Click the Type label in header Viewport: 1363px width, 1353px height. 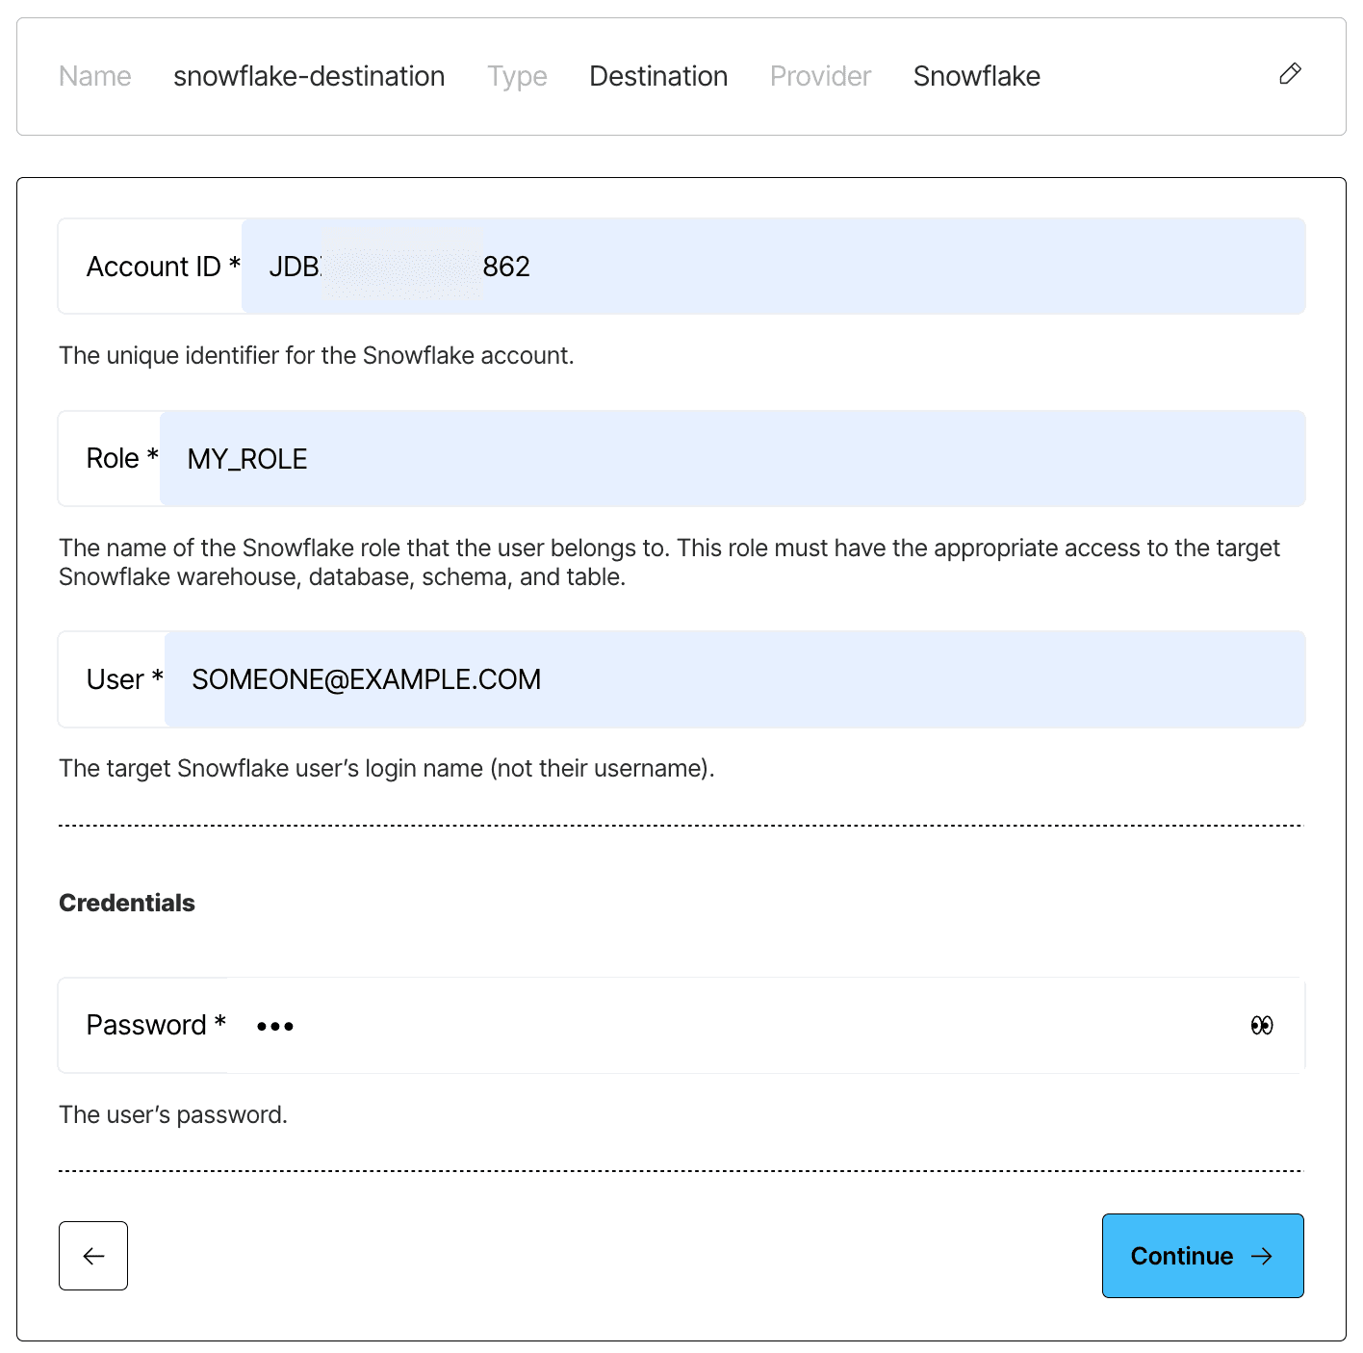tap(517, 76)
